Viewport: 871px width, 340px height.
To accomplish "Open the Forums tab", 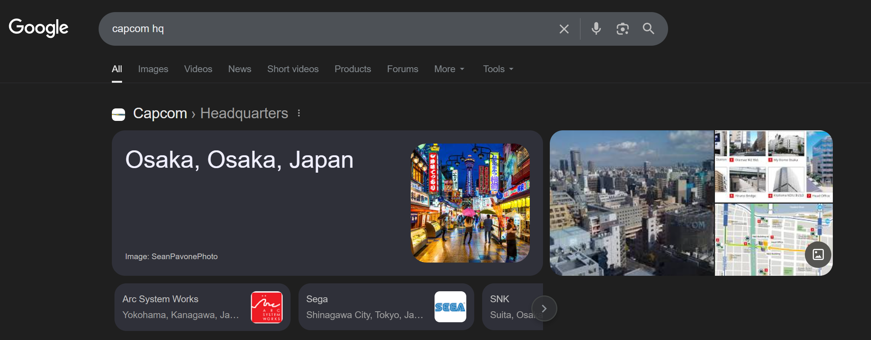I will click(x=402, y=69).
